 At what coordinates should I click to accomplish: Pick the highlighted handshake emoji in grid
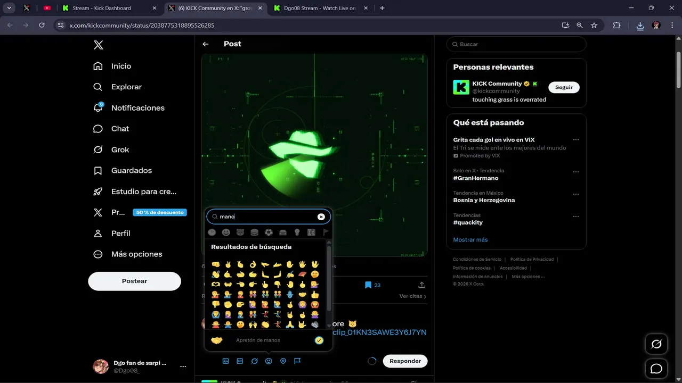pos(302,294)
